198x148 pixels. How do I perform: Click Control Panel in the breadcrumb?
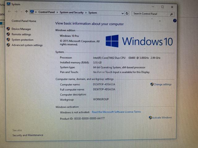point(47,12)
